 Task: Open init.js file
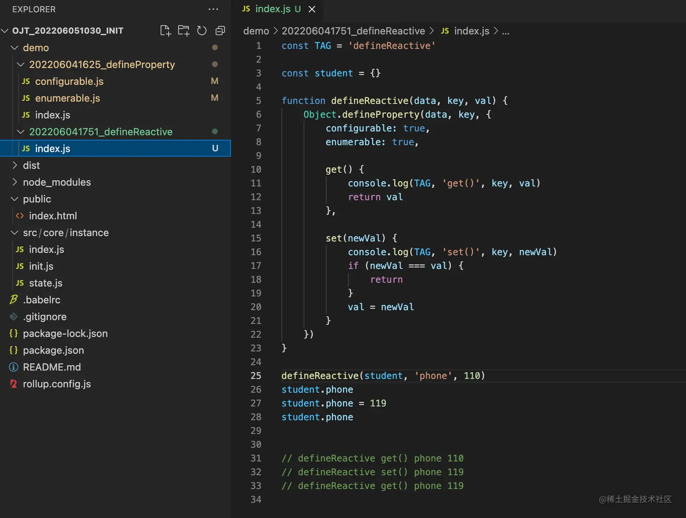click(x=41, y=266)
